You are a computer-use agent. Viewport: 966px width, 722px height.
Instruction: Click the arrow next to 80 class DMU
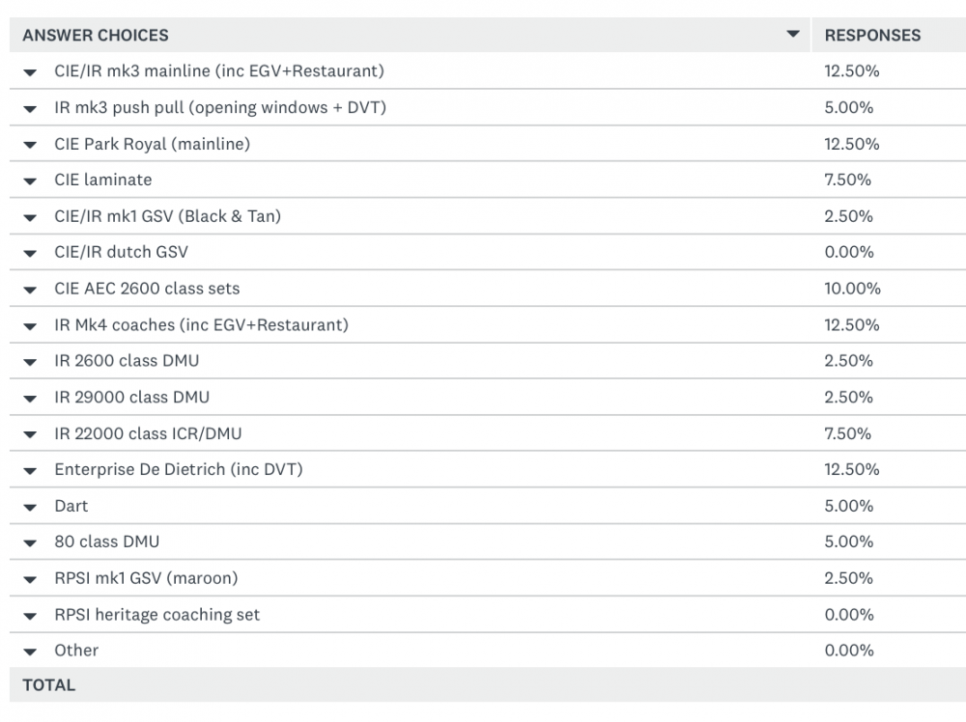(31, 542)
